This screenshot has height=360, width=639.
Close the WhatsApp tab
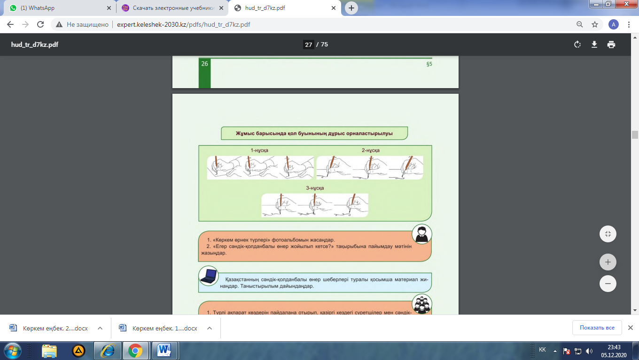click(109, 8)
